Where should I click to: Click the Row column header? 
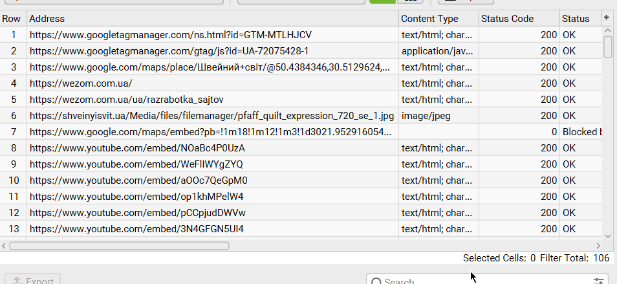point(14,19)
